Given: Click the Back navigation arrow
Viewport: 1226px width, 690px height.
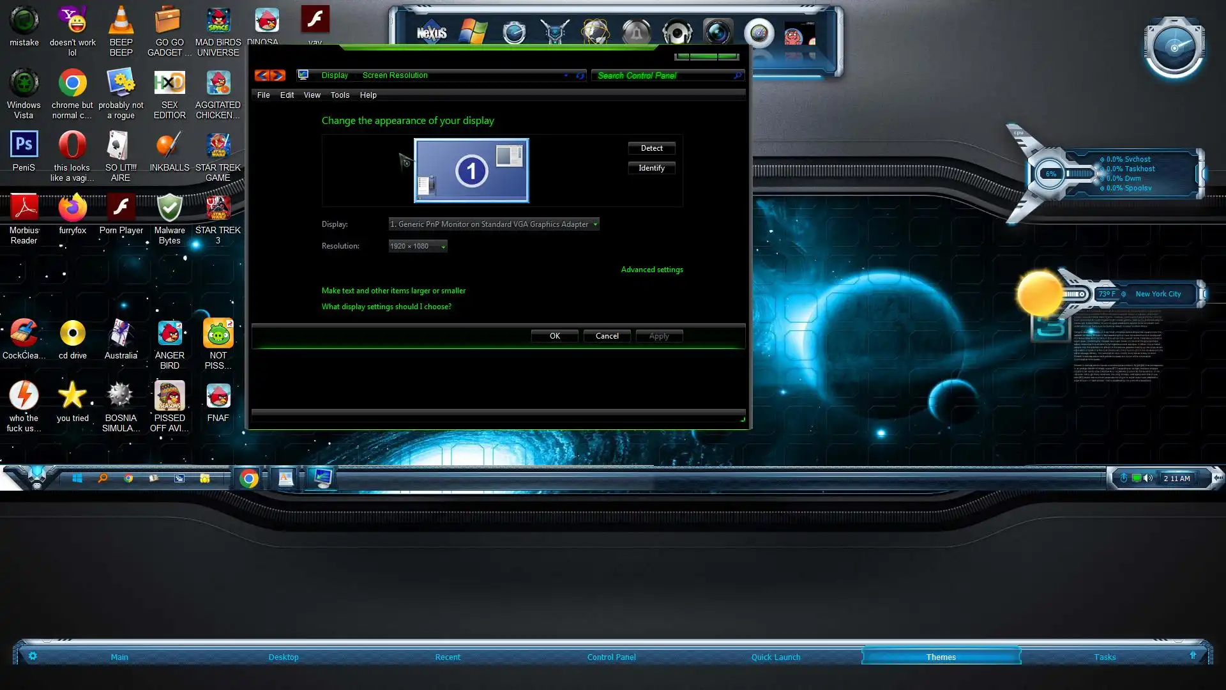Looking at the screenshot, I should (x=262, y=75).
